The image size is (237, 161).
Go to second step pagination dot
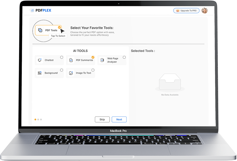38,119
